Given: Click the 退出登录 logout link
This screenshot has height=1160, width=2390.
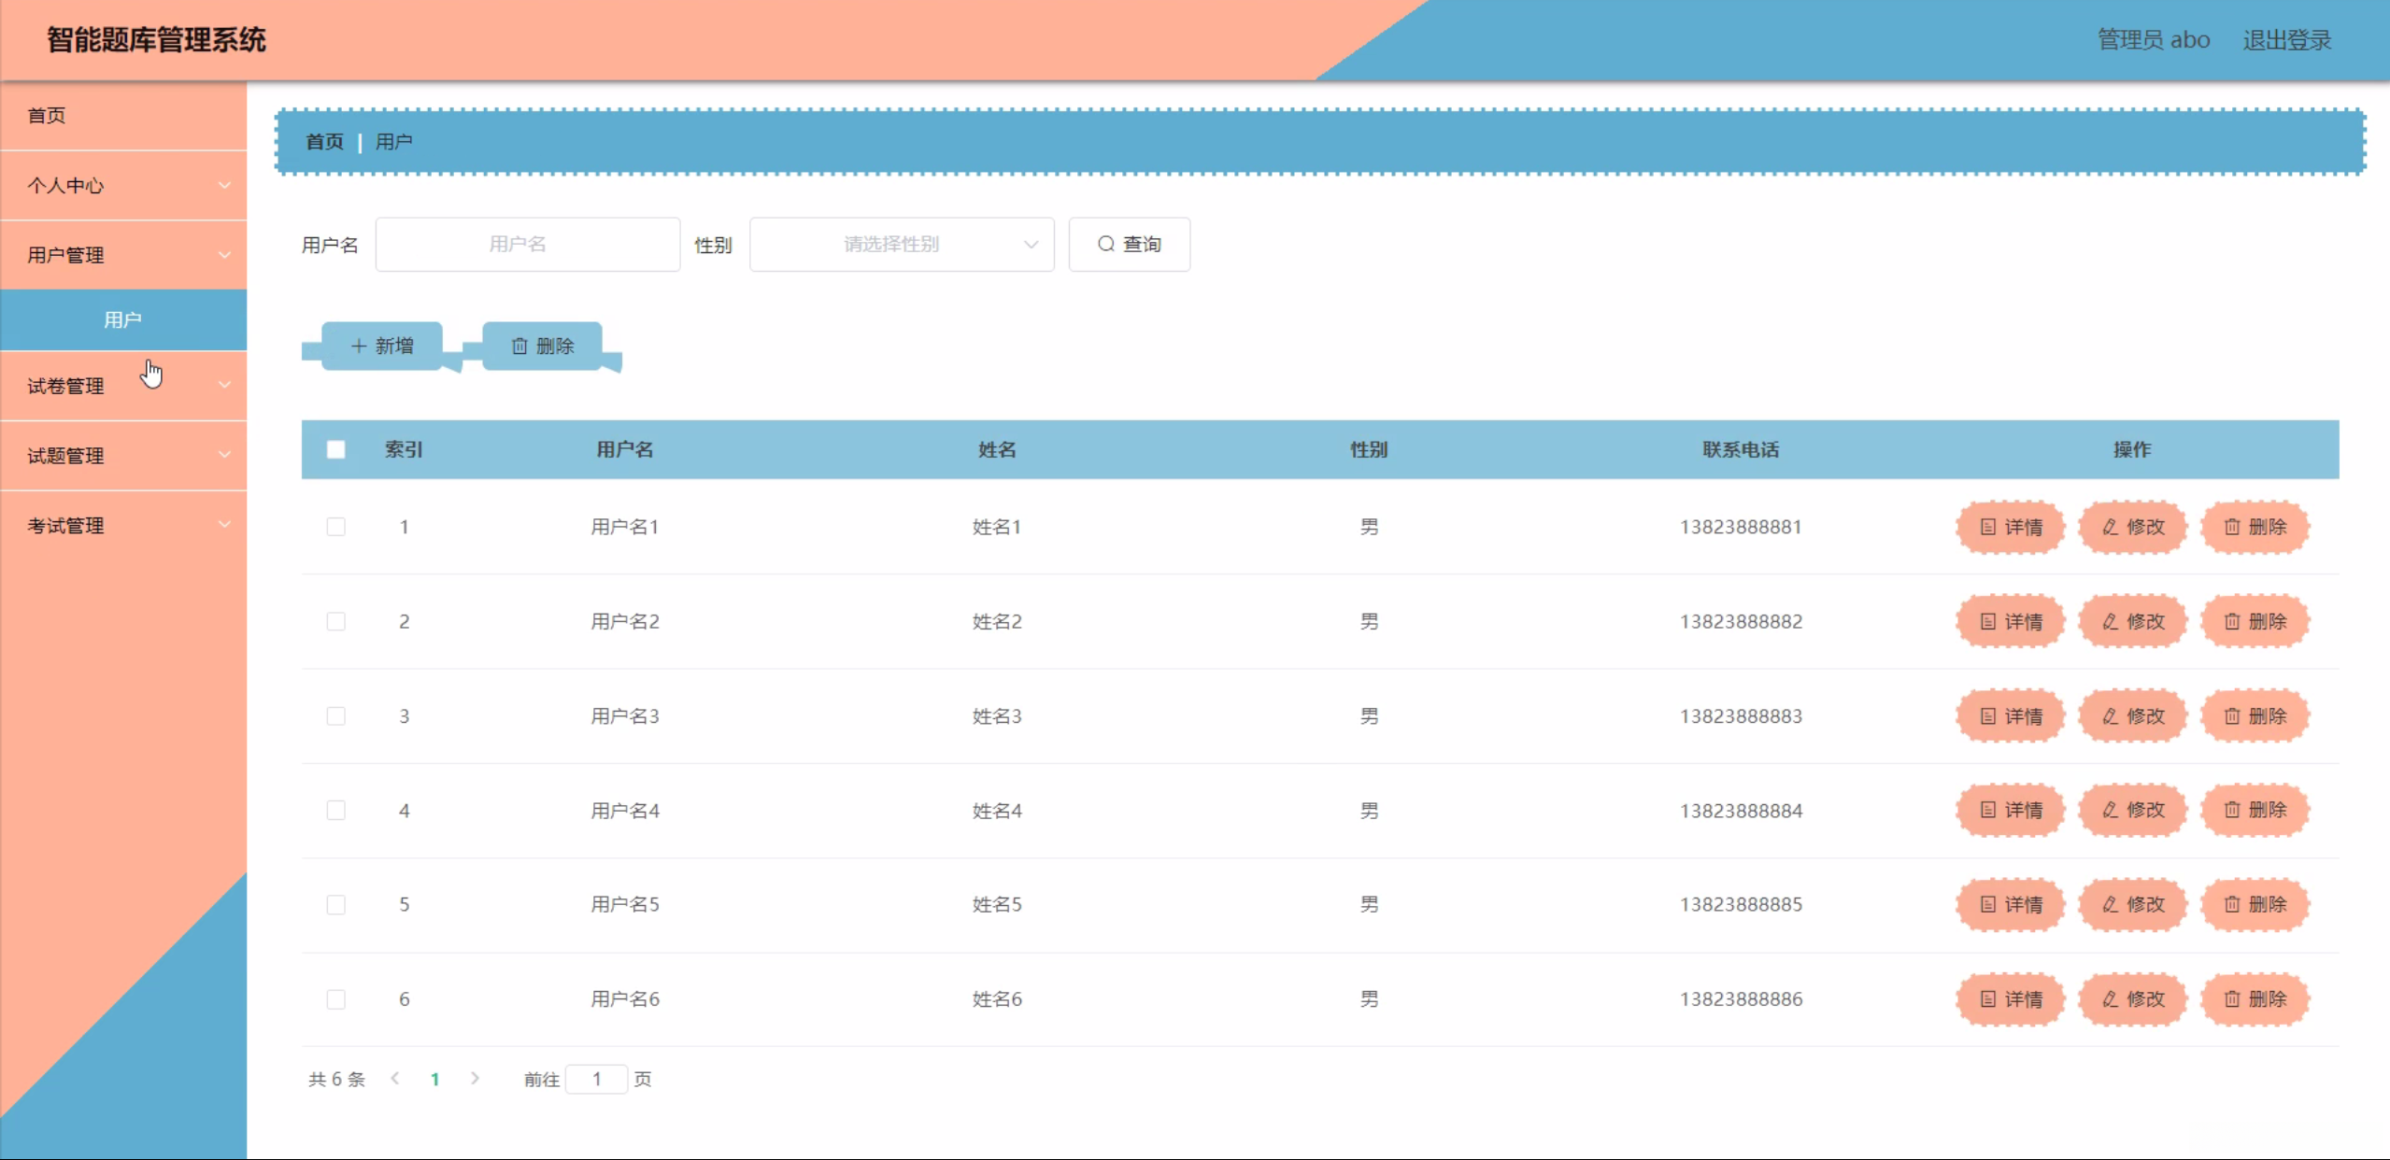Looking at the screenshot, I should 2286,40.
